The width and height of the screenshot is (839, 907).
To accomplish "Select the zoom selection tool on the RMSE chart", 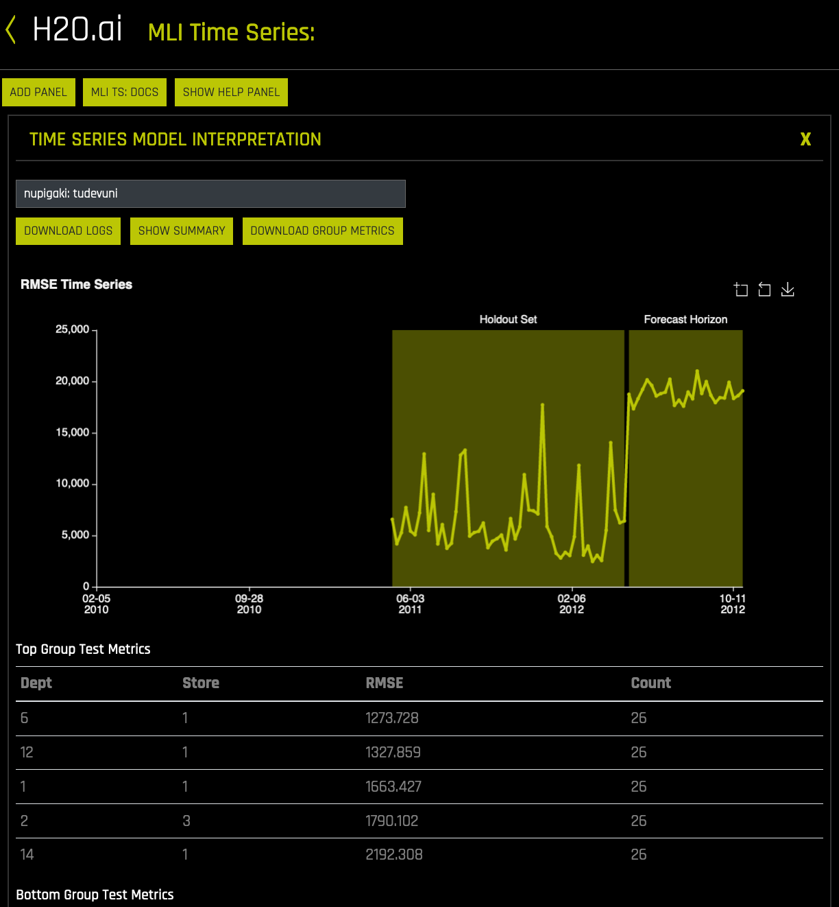I will point(741,290).
